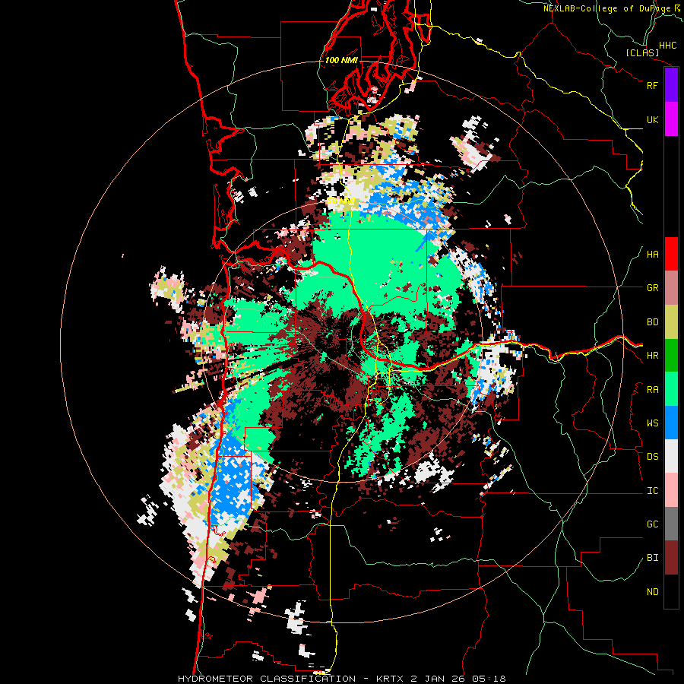Click the HHC product label
This screenshot has width=684, height=684.
pyautogui.click(x=667, y=46)
